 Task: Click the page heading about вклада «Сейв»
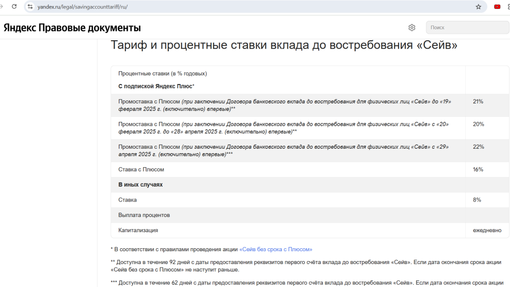click(x=284, y=45)
